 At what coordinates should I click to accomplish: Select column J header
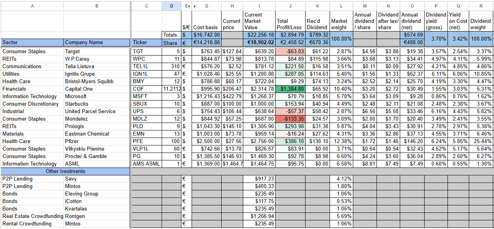(x=290, y=6)
